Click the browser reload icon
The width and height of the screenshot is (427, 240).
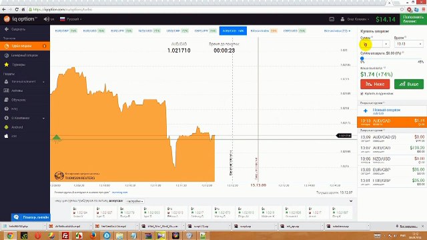(x=17, y=9)
